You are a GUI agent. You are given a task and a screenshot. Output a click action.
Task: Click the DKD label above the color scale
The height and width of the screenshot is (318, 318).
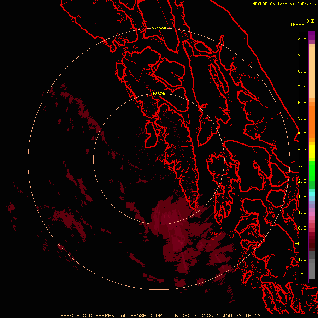pos(311,21)
